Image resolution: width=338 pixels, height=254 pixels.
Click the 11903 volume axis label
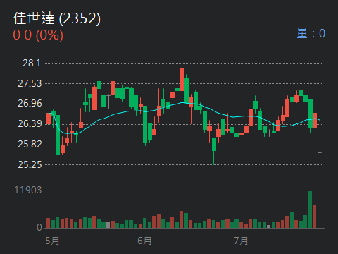click(28, 190)
